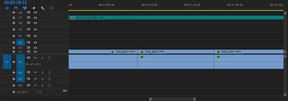This screenshot has height=101, width=288.
Task: Toggle sync lock on track A1
Action: (28, 58)
